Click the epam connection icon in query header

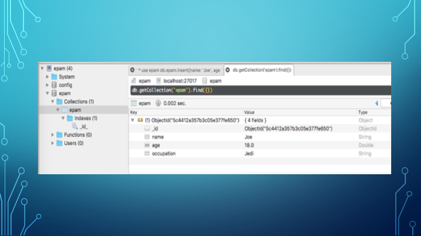pyautogui.click(x=133, y=81)
